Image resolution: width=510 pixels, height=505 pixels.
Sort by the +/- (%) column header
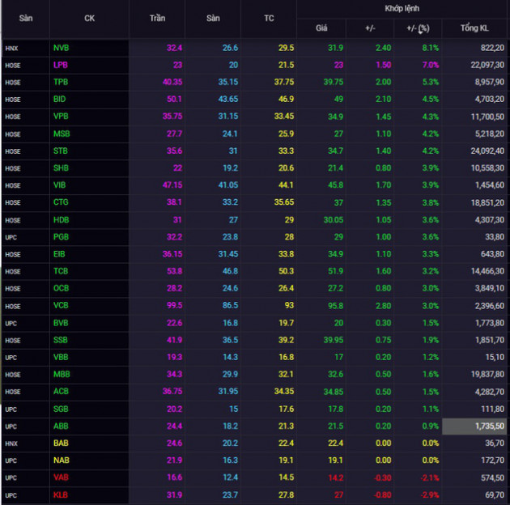(418, 28)
